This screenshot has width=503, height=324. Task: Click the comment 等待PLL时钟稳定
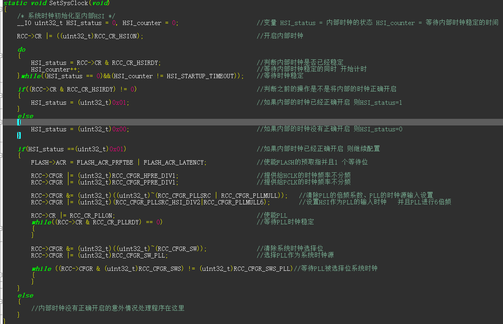(285, 222)
